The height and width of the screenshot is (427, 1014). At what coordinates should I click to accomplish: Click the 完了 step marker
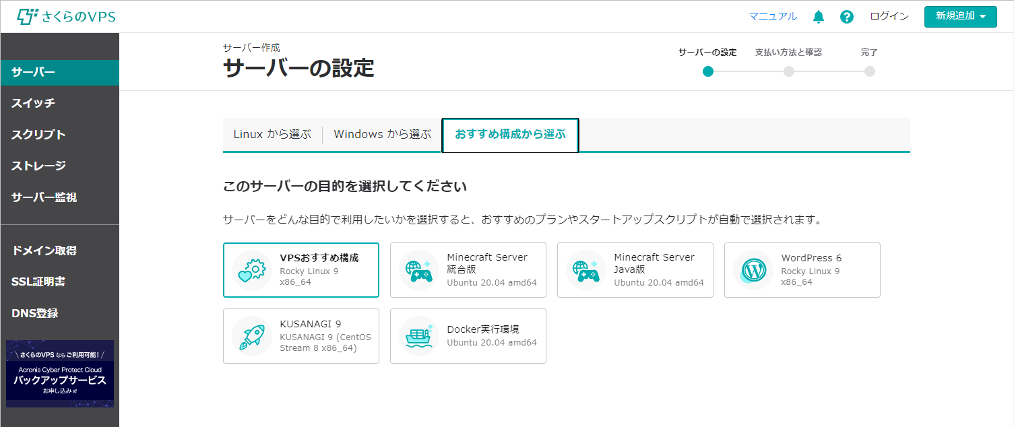click(869, 71)
